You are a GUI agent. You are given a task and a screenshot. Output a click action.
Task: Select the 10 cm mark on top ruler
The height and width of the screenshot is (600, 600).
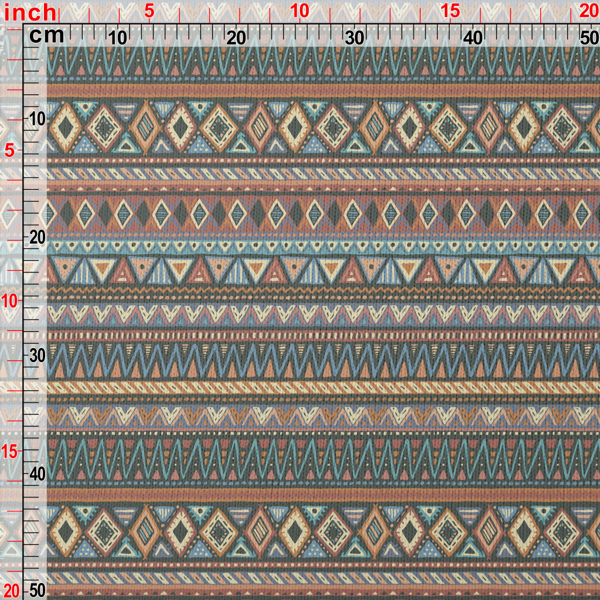(118, 38)
